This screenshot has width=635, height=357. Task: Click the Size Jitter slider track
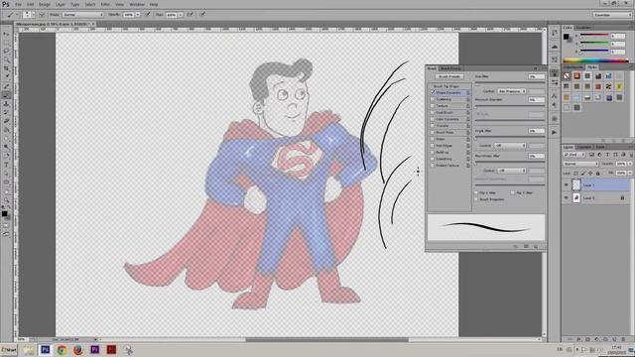[x=509, y=83]
